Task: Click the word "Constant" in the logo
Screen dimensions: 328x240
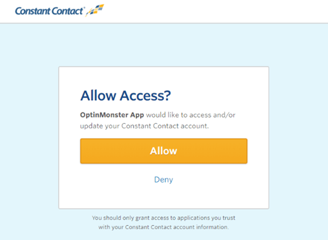Action: (x=32, y=11)
